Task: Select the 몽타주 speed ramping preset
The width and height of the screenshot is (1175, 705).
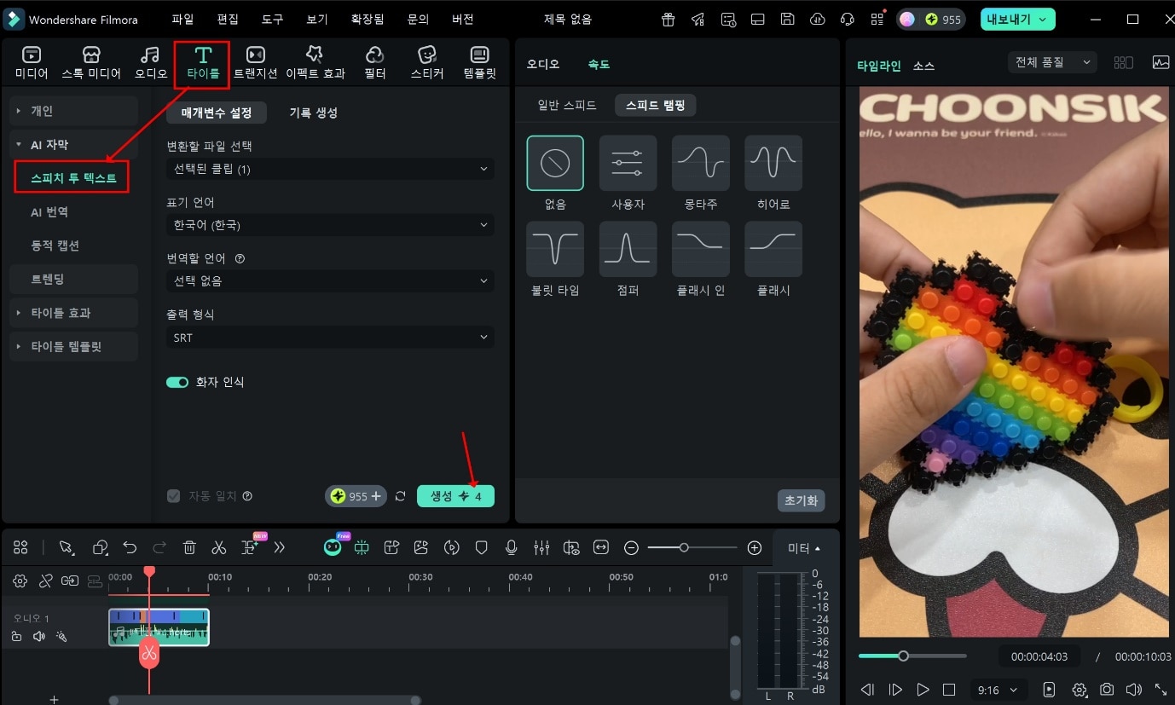Action: (700, 163)
